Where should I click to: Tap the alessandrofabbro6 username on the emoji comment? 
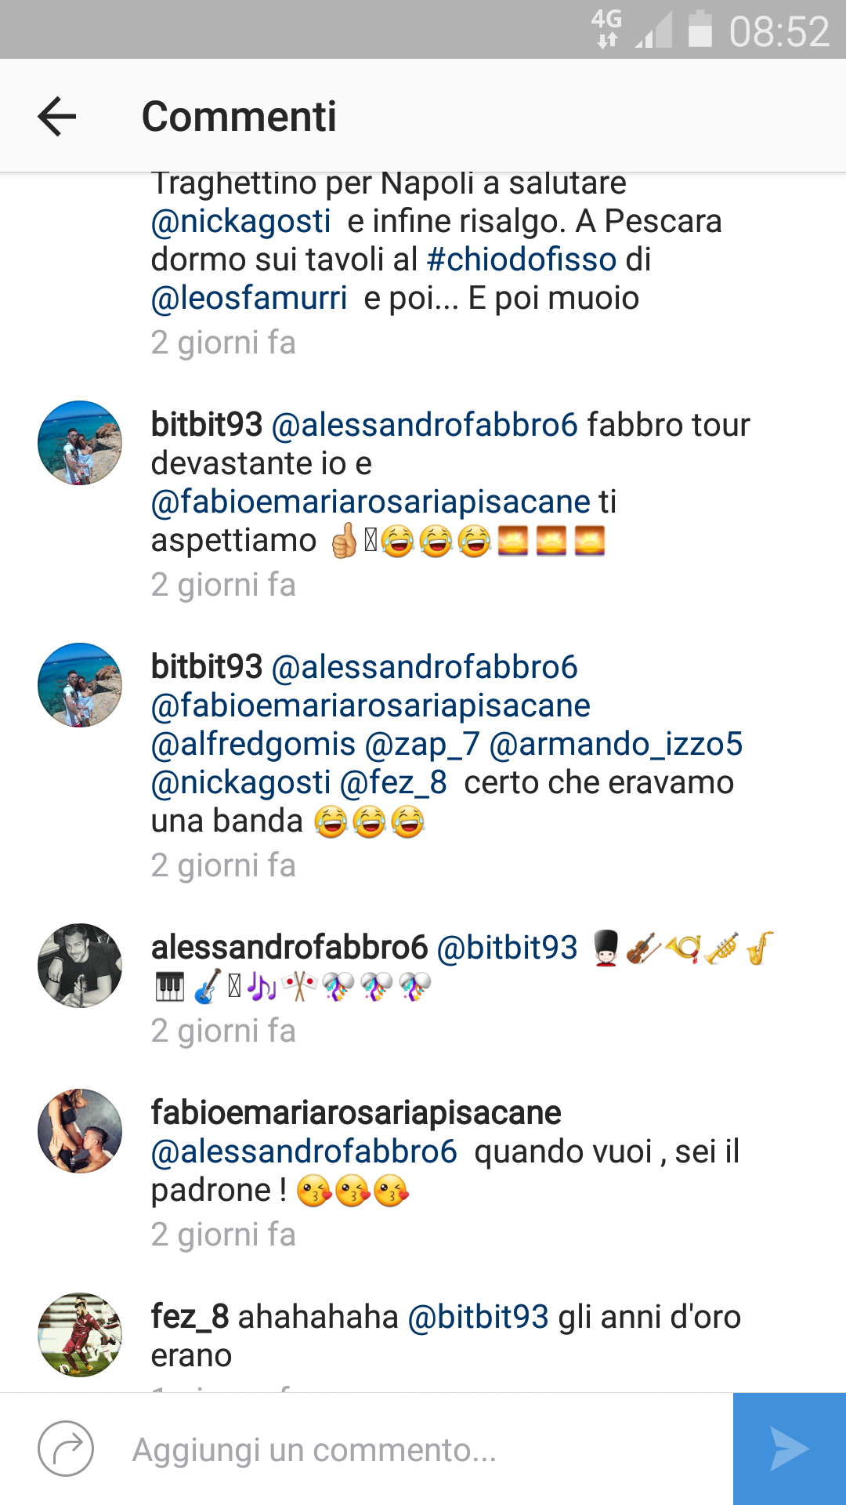pos(289,947)
